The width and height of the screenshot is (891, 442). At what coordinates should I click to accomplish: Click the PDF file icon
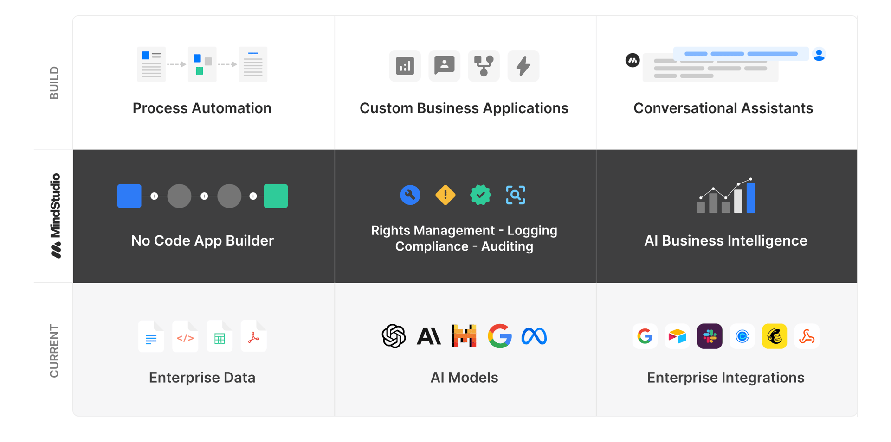pyautogui.click(x=254, y=337)
